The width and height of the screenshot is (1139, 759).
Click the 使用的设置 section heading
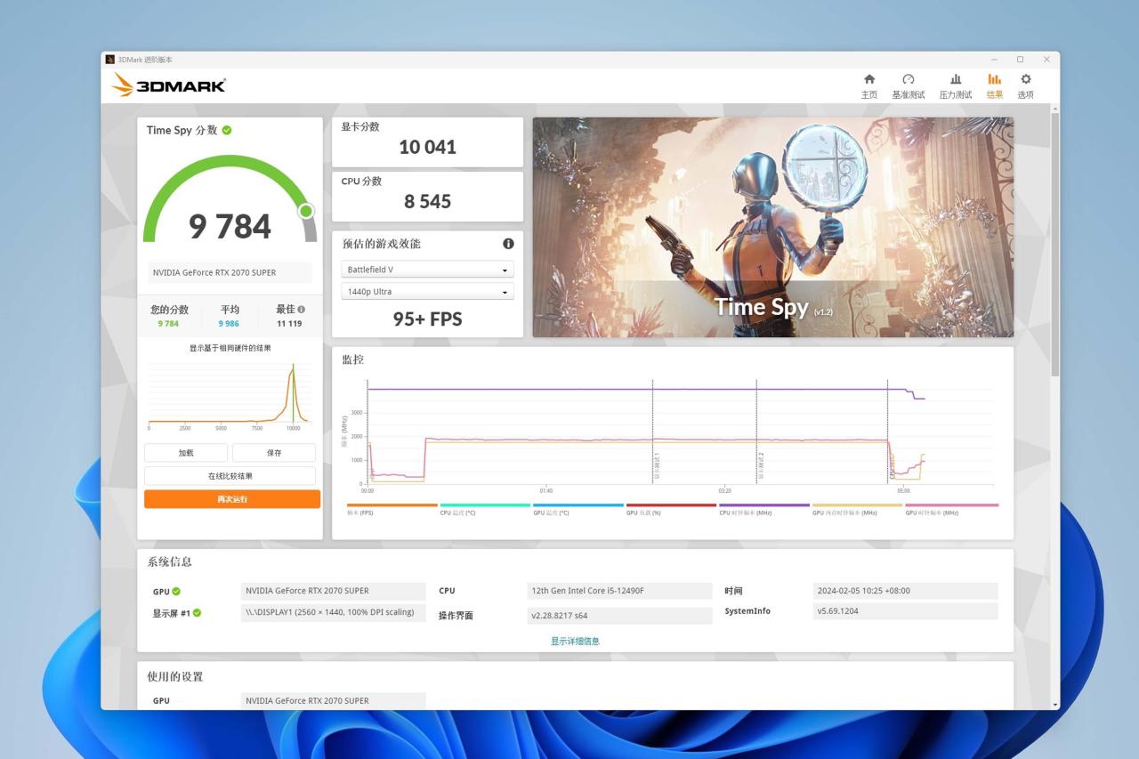pos(175,677)
